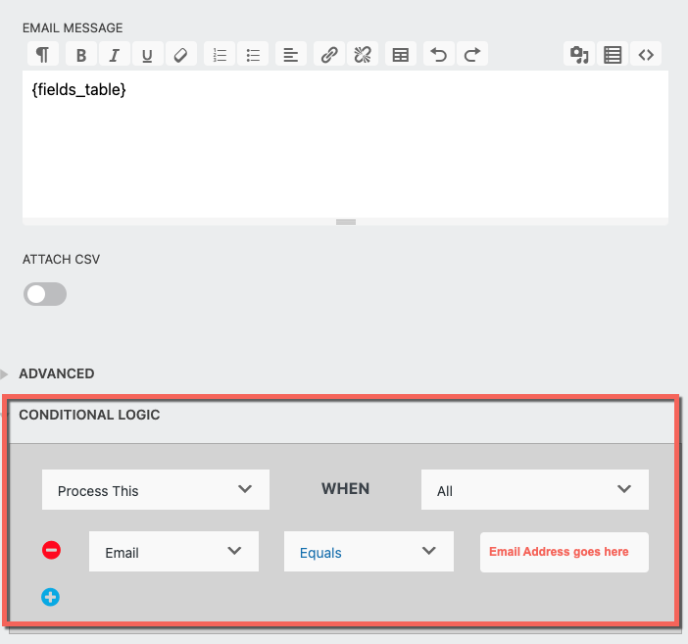
Task: Click the email address value field
Action: [564, 552]
